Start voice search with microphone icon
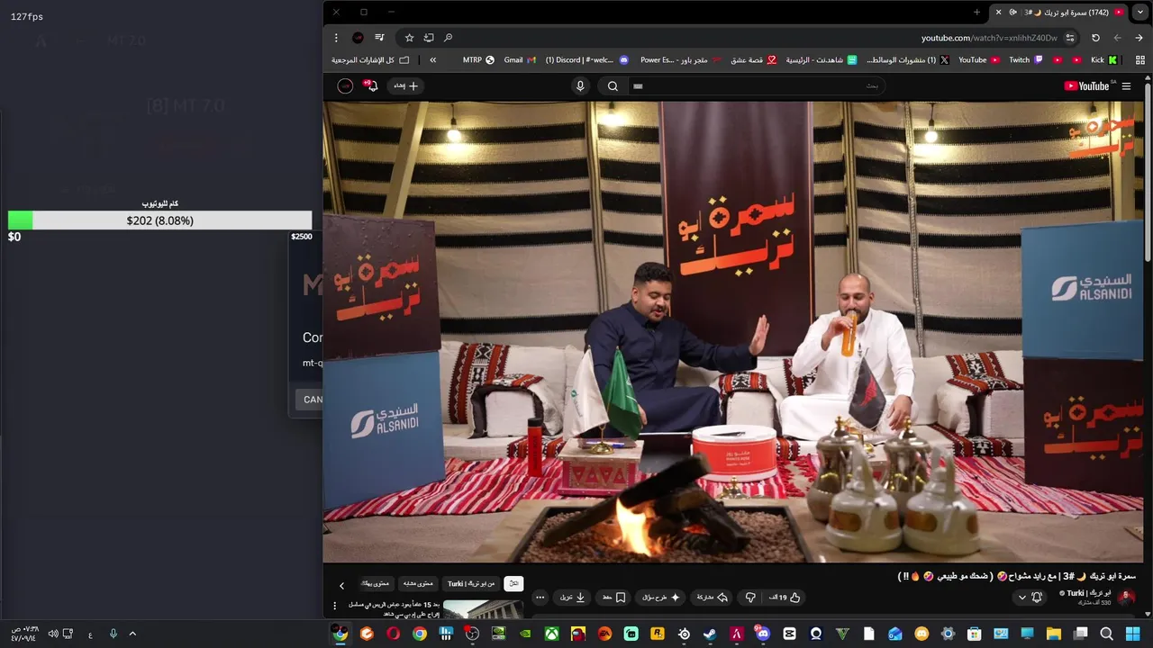The image size is (1153, 648). pyautogui.click(x=580, y=86)
